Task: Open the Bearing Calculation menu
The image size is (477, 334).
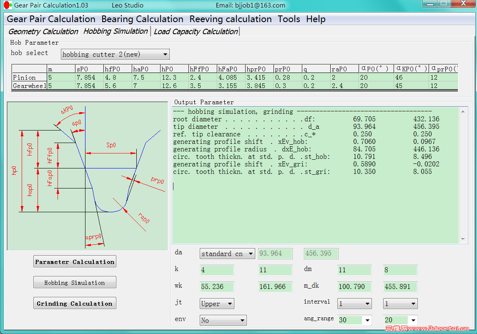Action: (142, 19)
